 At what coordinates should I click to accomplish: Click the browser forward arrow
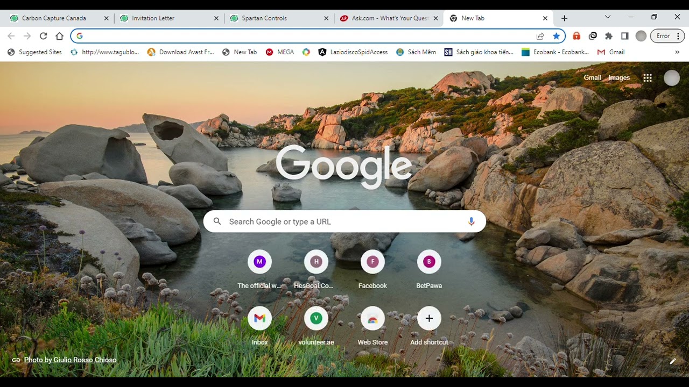[27, 36]
